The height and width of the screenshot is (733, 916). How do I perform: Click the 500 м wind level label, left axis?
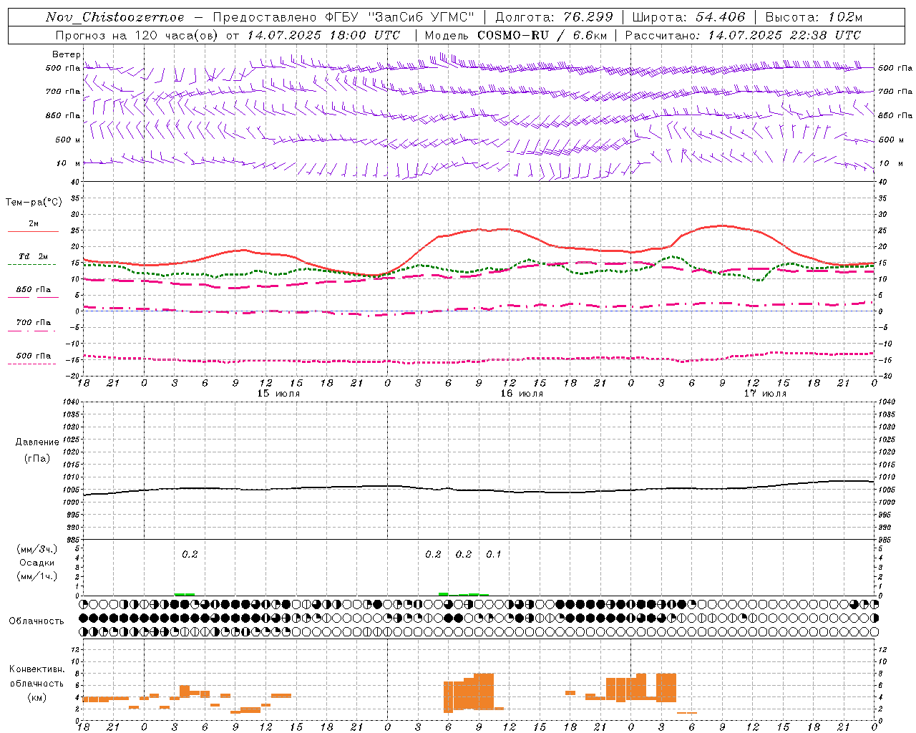69,140
